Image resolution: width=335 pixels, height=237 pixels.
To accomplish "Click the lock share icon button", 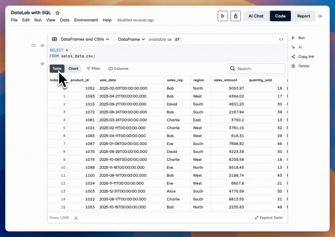I will click(x=235, y=16).
